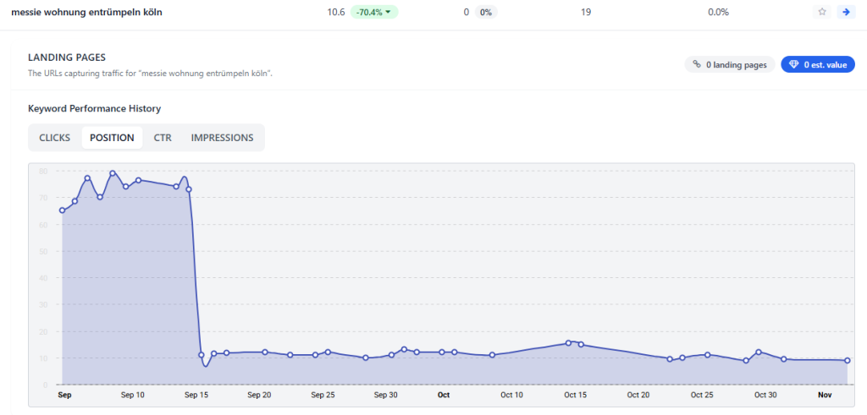The width and height of the screenshot is (867, 415).
Task: Click the chain link icon beside landing pages count
Action: pos(697,64)
